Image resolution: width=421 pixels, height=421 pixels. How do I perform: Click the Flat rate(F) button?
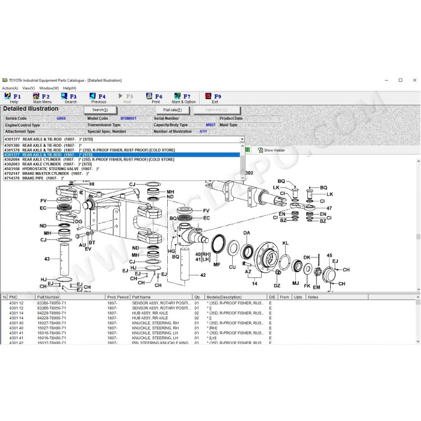[173, 110]
